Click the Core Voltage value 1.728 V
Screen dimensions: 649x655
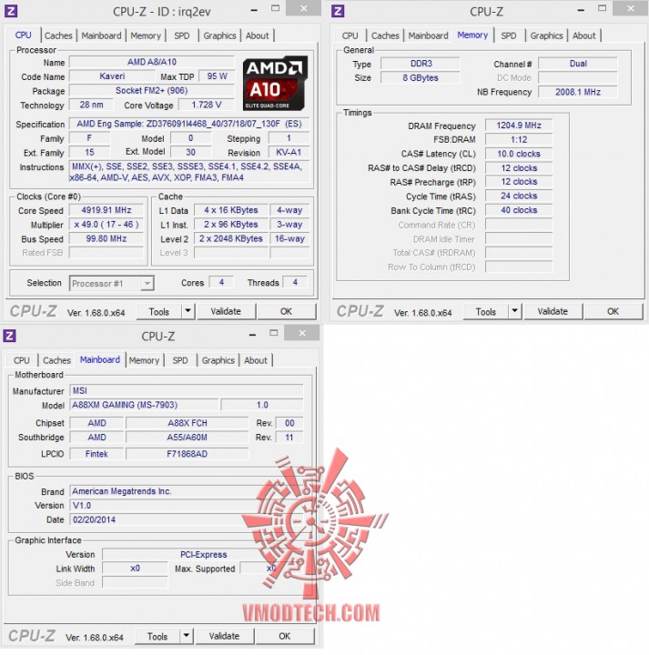point(207,105)
